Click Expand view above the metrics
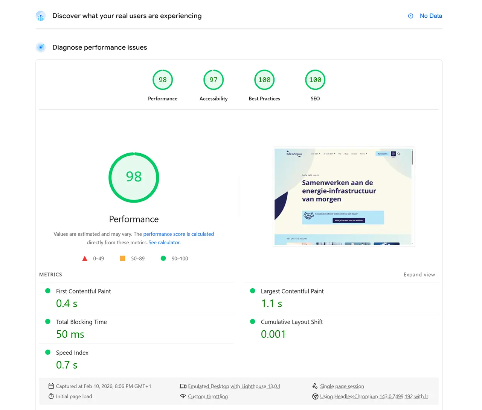 pos(419,274)
